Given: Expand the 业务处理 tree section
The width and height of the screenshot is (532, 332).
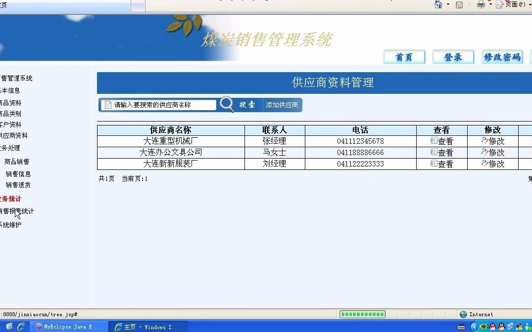Looking at the screenshot, I should point(10,148).
